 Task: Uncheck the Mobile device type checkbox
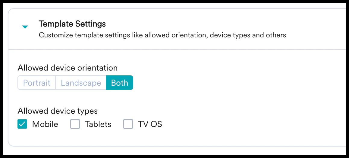(22, 124)
